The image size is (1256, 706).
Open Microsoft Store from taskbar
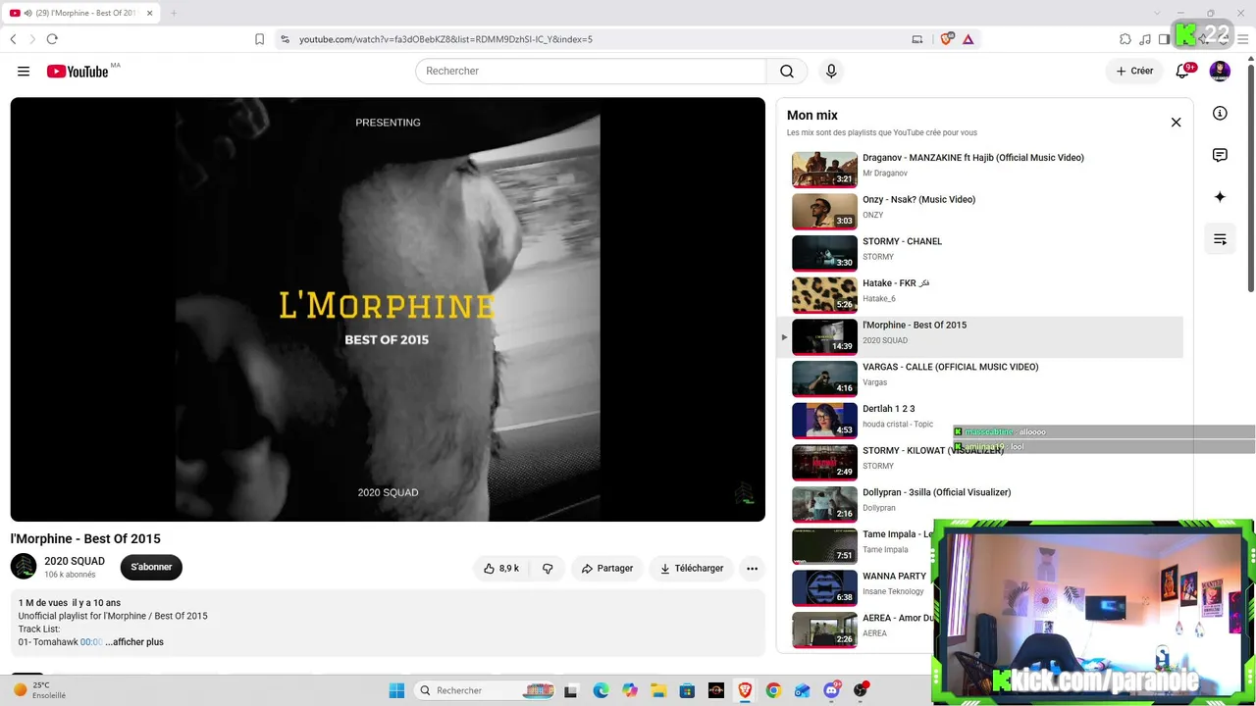pyautogui.click(x=687, y=690)
